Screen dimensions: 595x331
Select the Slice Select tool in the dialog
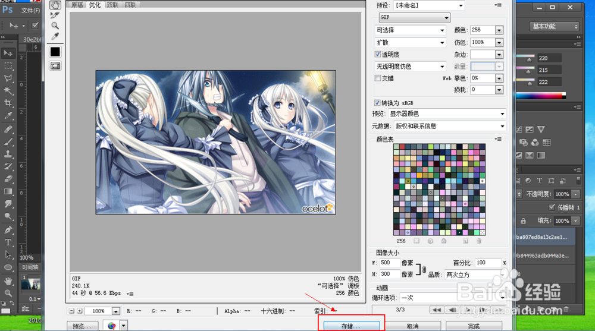click(x=55, y=15)
